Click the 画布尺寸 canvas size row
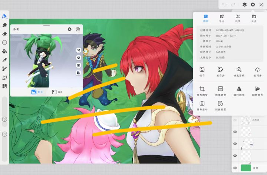Screen dimensions: 267x175 point(230,36)
